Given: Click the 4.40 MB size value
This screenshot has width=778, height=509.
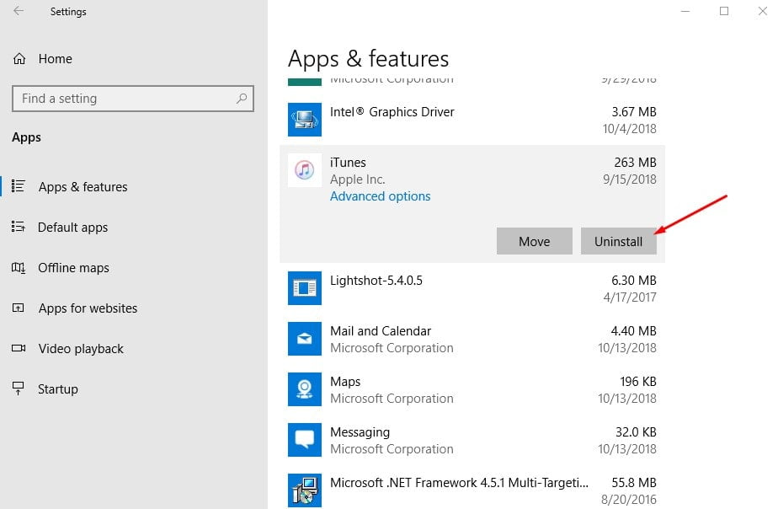Looking at the screenshot, I should (x=634, y=331).
